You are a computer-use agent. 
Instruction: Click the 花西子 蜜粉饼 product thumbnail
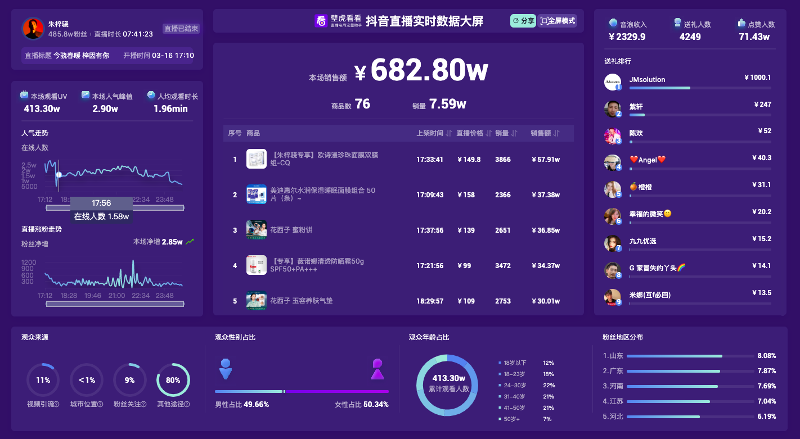pos(257,230)
